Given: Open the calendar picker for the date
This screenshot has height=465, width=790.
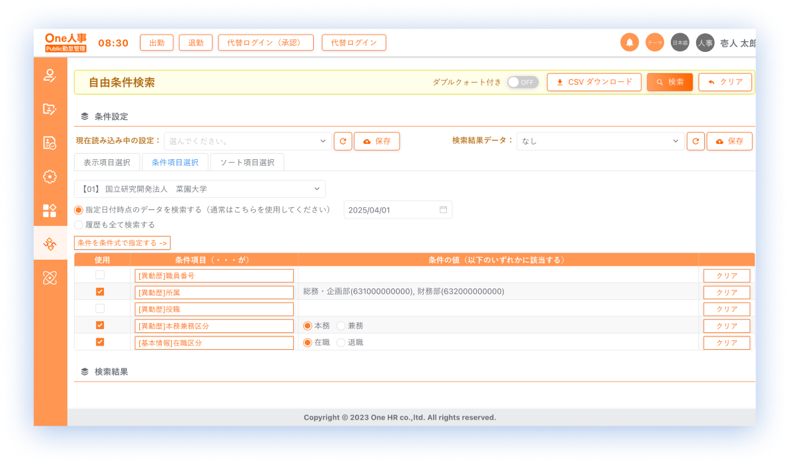Looking at the screenshot, I should coord(443,210).
